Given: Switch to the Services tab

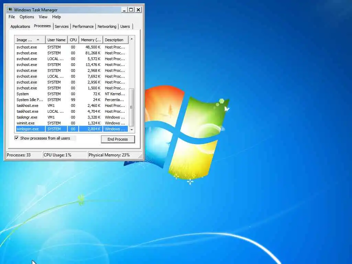Looking at the screenshot, I should pyautogui.click(x=62, y=26).
